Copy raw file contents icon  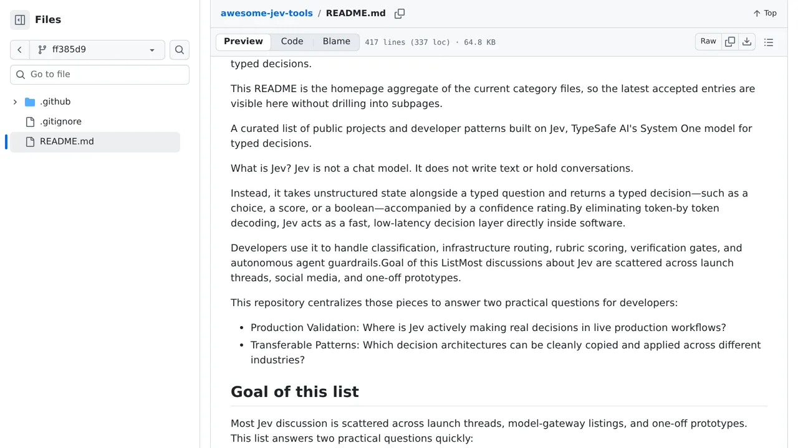(730, 42)
